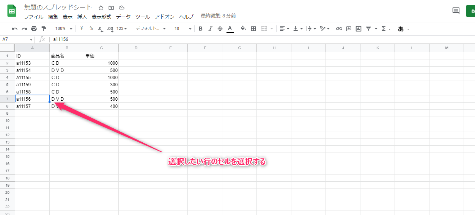Open the vertical align dropdown
This screenshot has height=215, width=475.
298,28
